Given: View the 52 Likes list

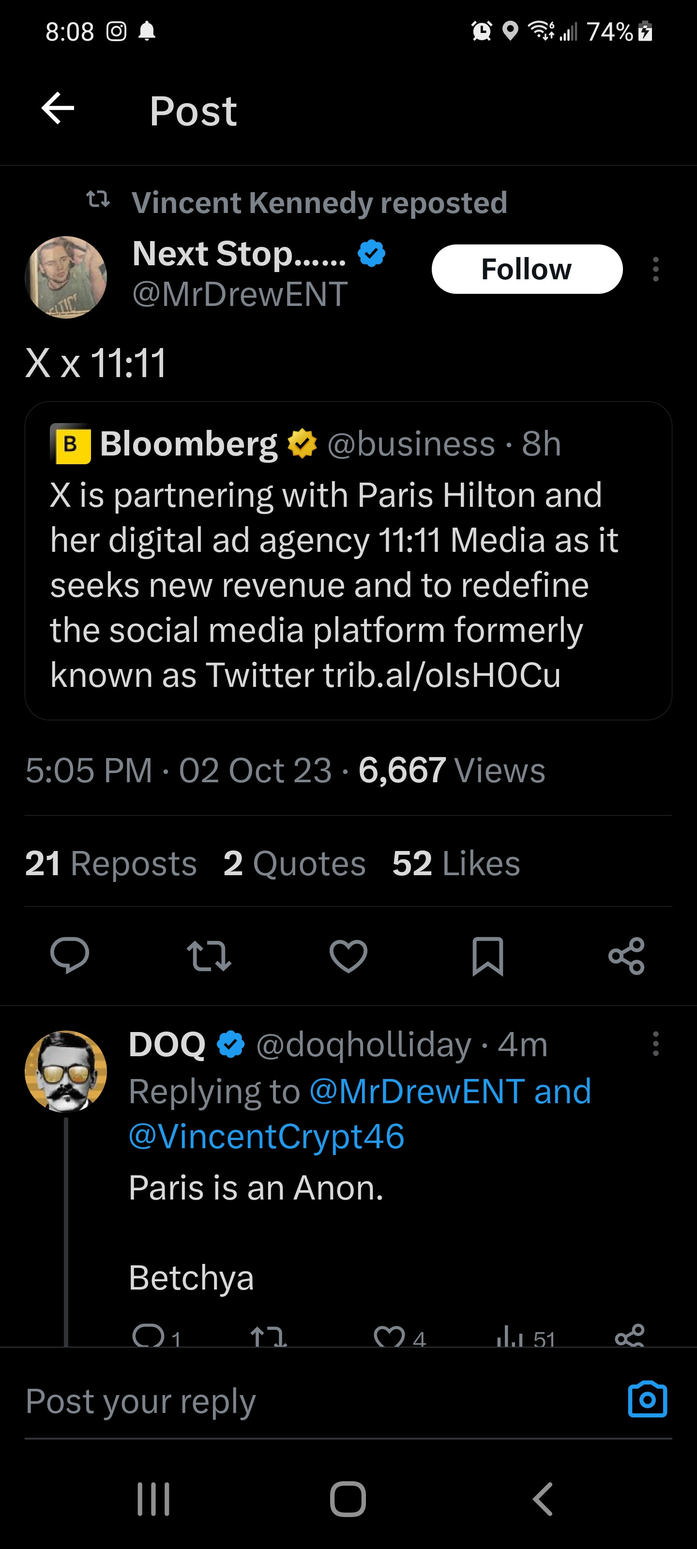Looking at the screenshot, I should point(456,864).
